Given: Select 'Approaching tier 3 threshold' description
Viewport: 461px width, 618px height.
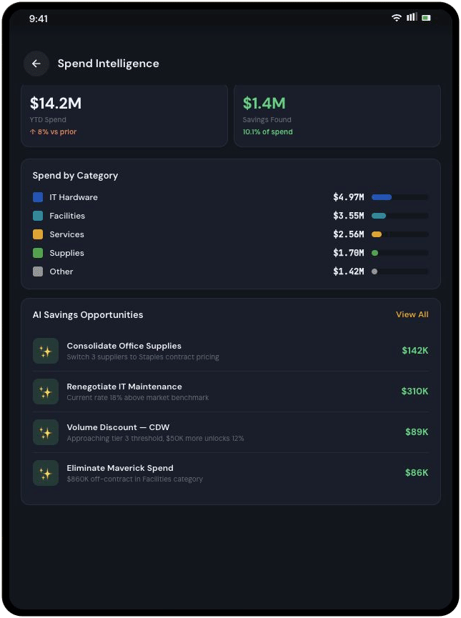Looking at the screenshot, I should [155, 438].
